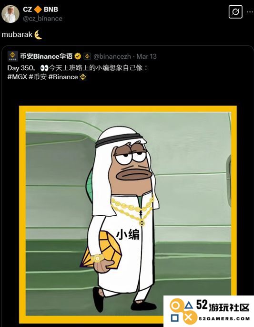Click the 52GAMERS.COM watermark logo
The height and width of the screenshot is (327, 254).
pos(209,311)
